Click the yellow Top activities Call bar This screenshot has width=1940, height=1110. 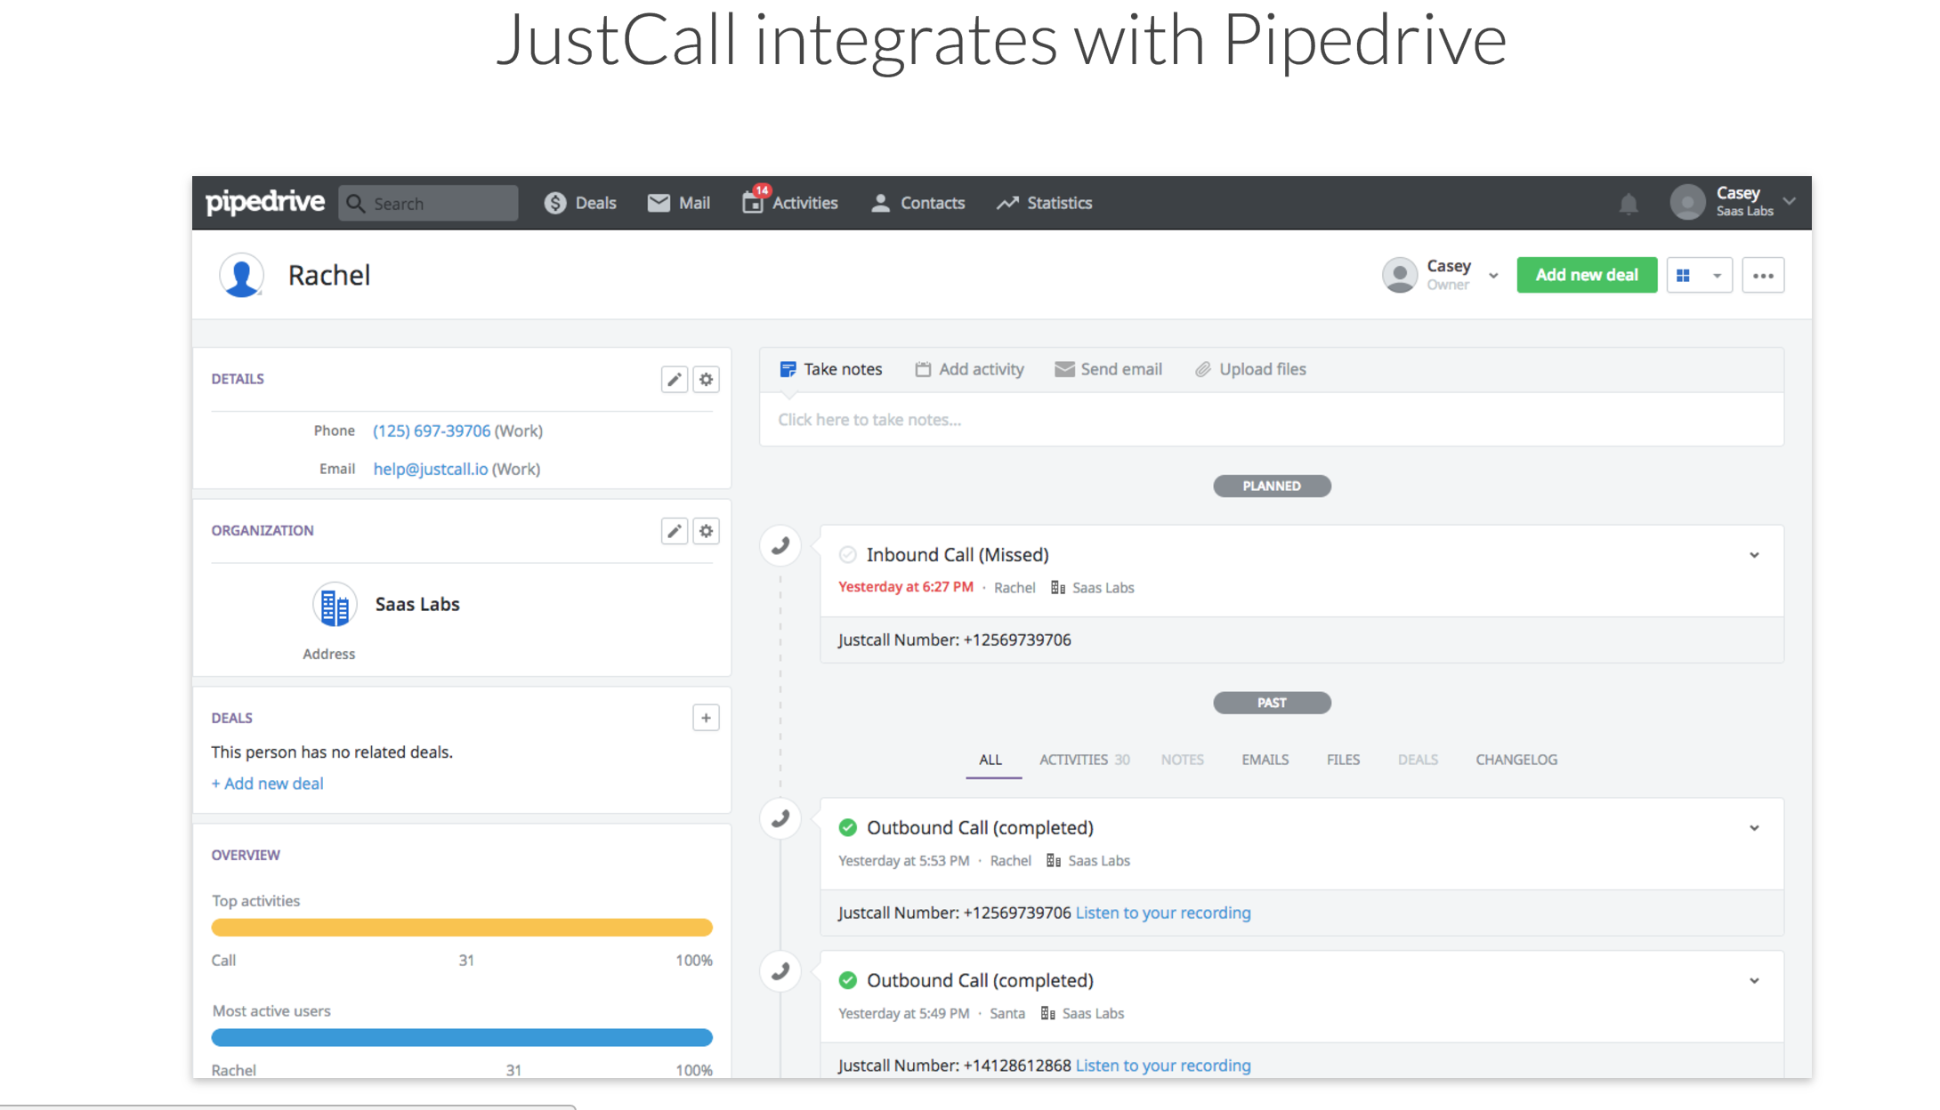point(461,928)
